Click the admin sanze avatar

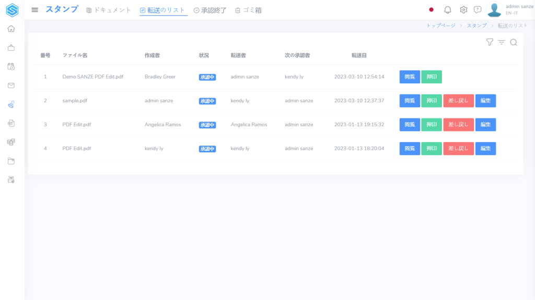494,9
